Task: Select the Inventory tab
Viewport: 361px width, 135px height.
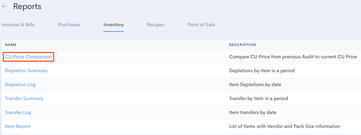Action: [113, 25]
